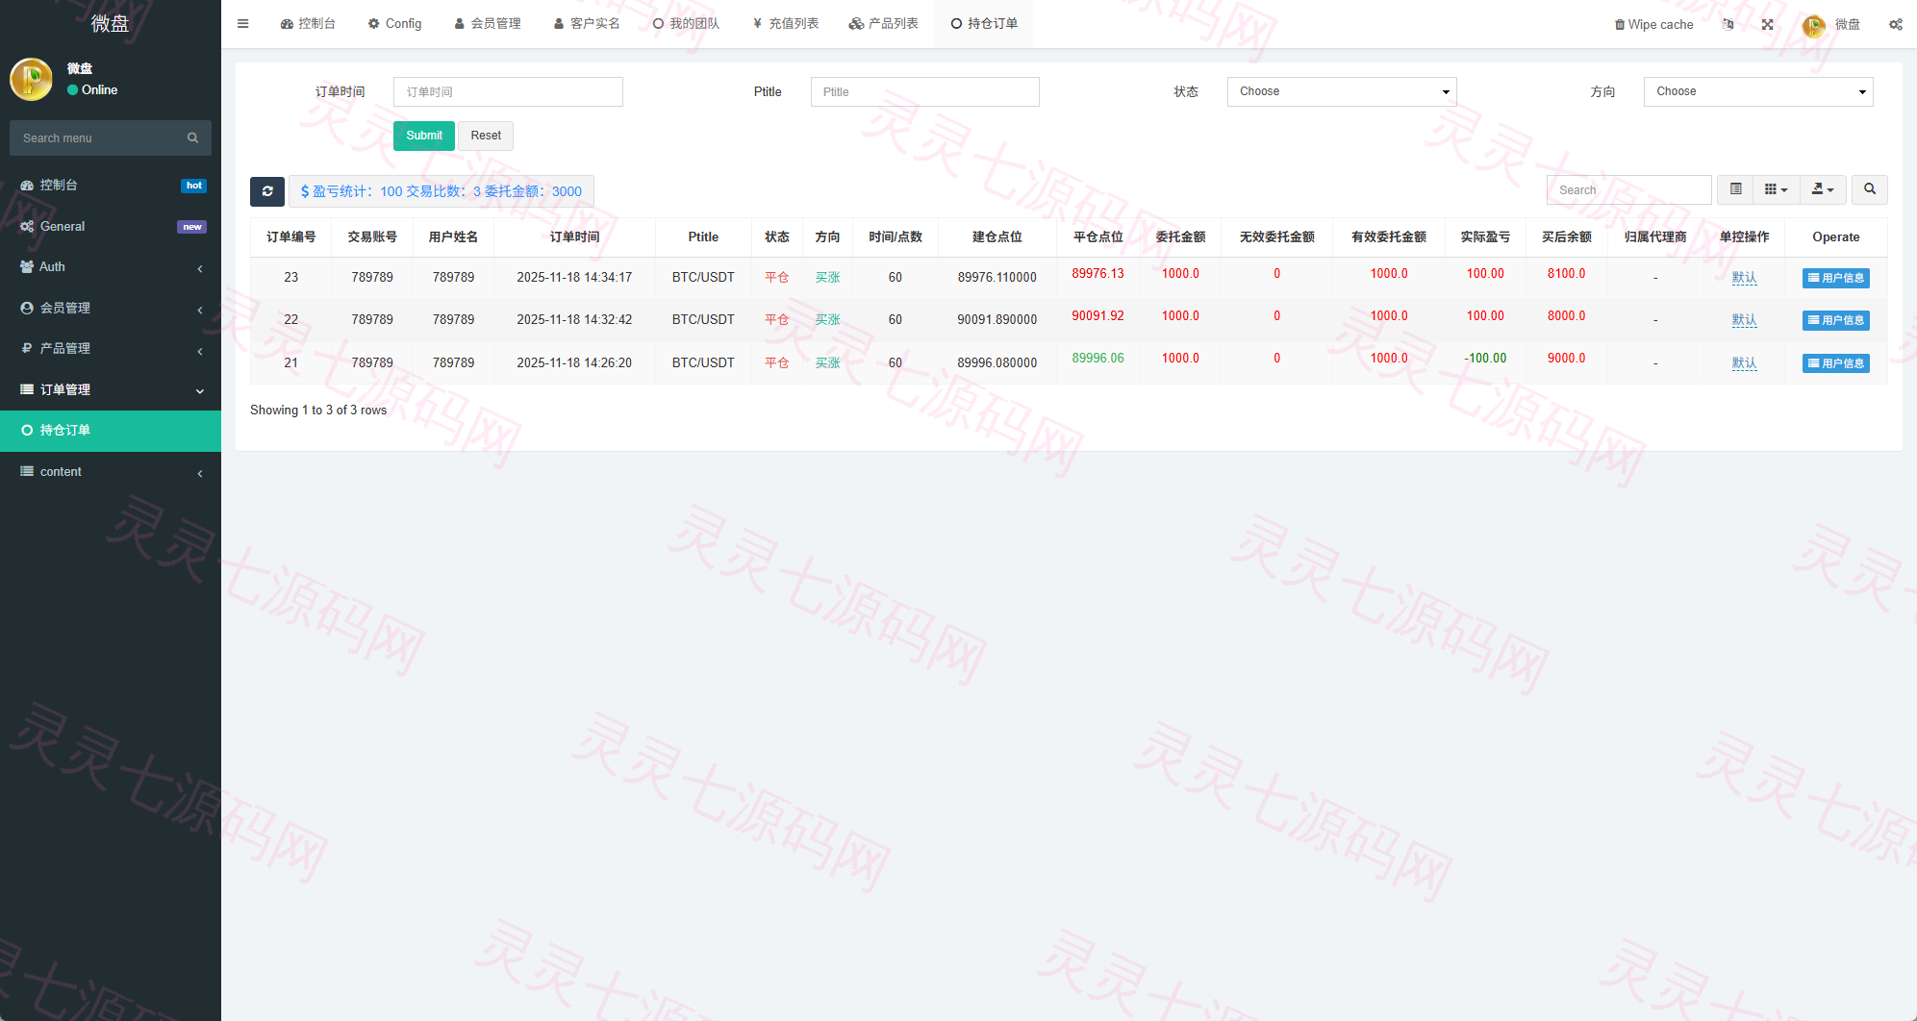1917x1021 pixels.
Task: Click the sidebar search magnifier icon
Action: [192, 137]
